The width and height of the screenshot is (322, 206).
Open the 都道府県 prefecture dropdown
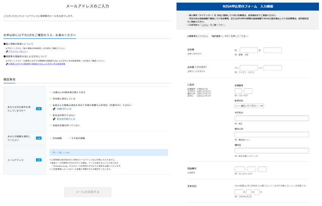(249, 106)
